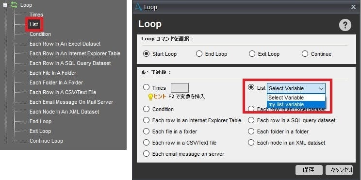Choose Each Email Message On Mail Server tree item

coord(71,102)
